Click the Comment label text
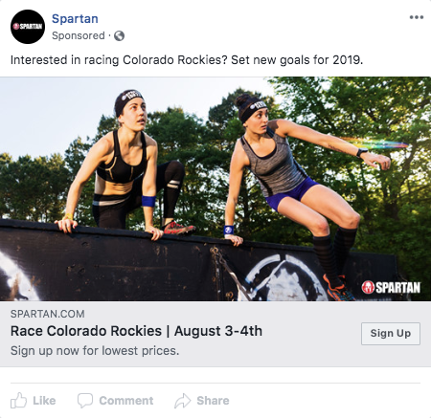The height and width of the screenshot is (418, 431). pos(126,401)
